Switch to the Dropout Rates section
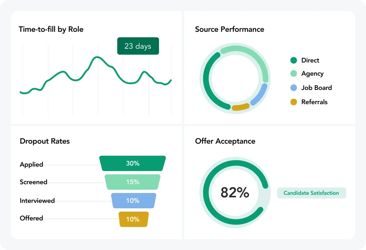 (x=45, y=141)
